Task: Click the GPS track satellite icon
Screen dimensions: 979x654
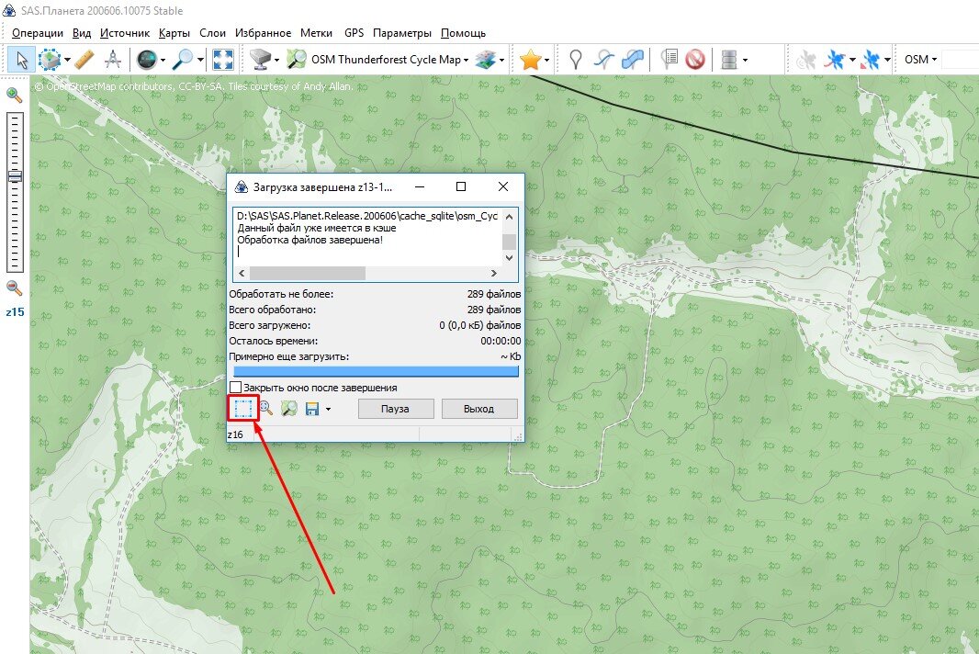Action: [x=835, y=60]
